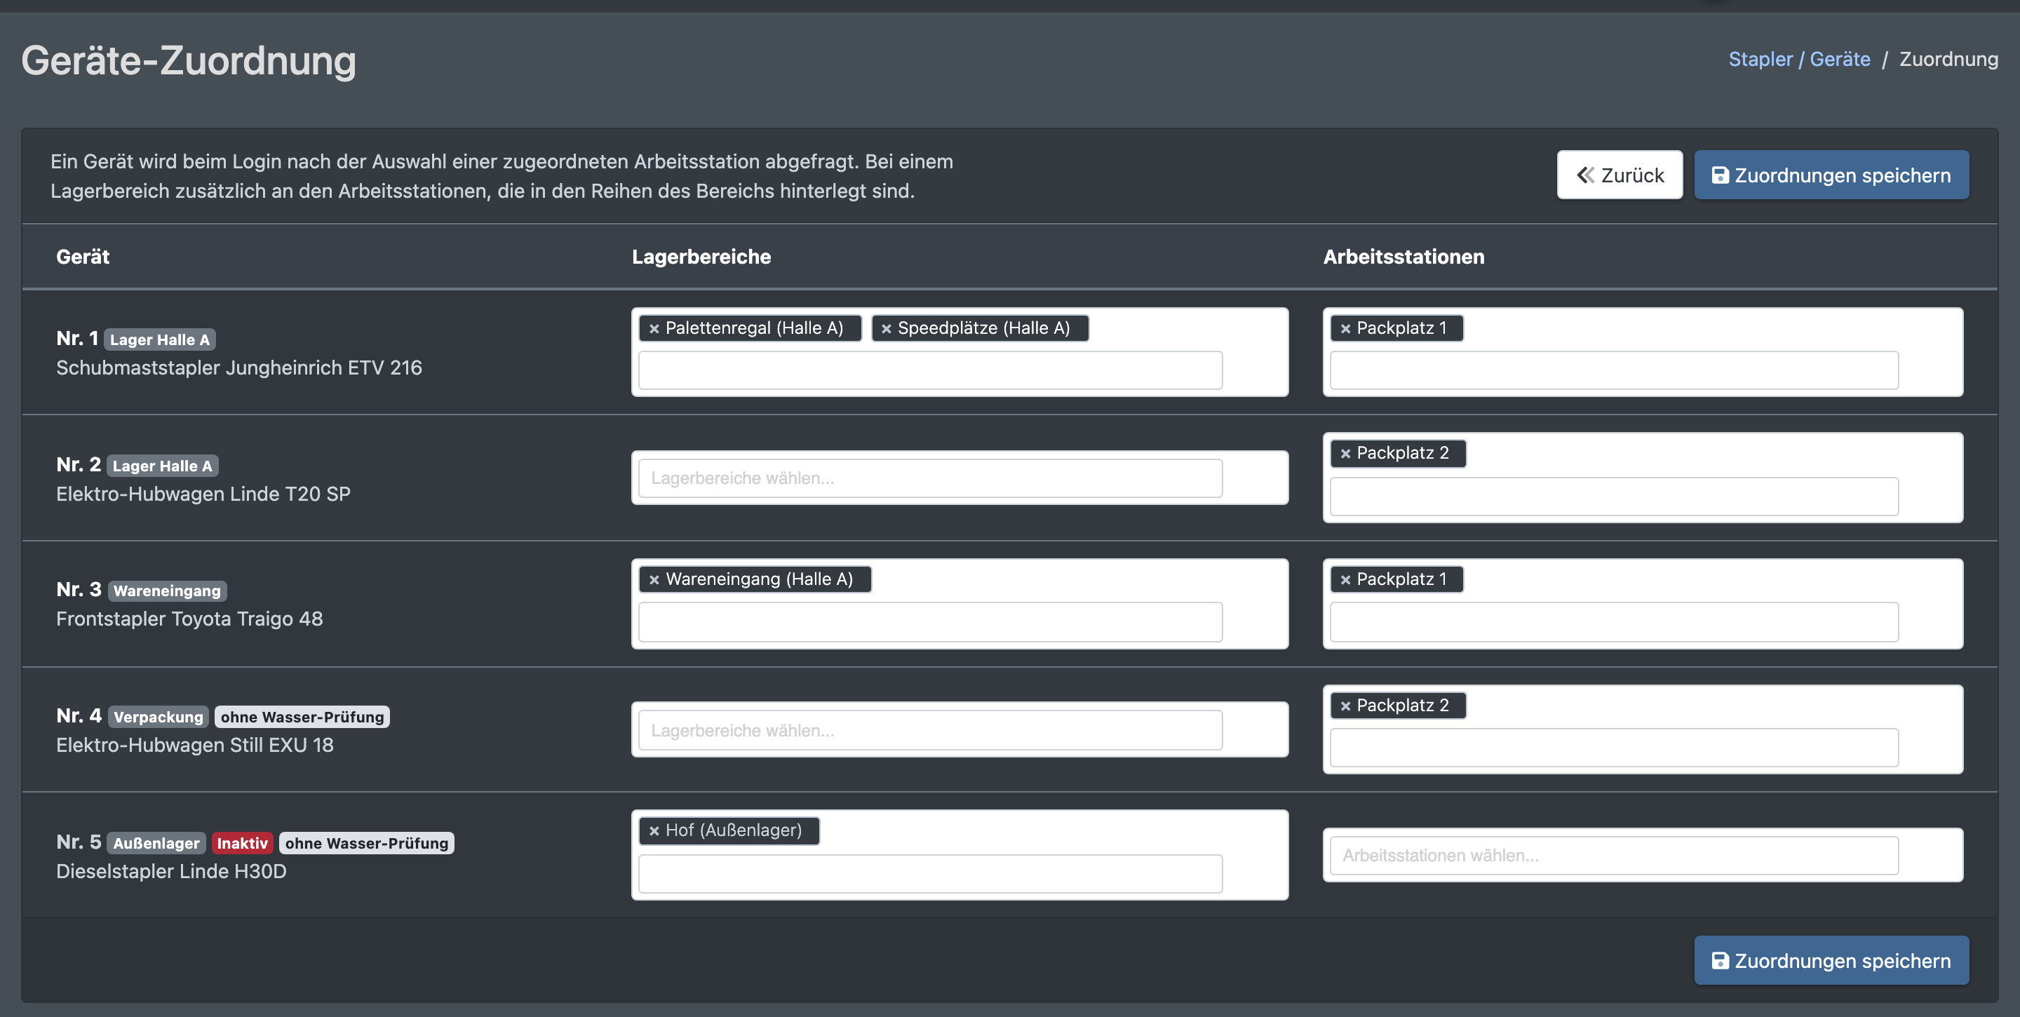This screenshot has height=1017, width=2020.
Task: Remove Speedplätze (Halle A) tag from Nr. 1
Action: point(886,328)
